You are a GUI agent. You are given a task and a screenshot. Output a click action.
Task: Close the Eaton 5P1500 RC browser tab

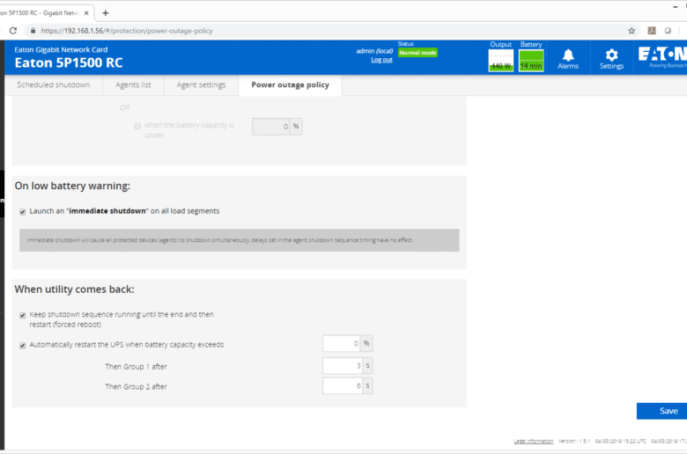click(x=86, y=13)
